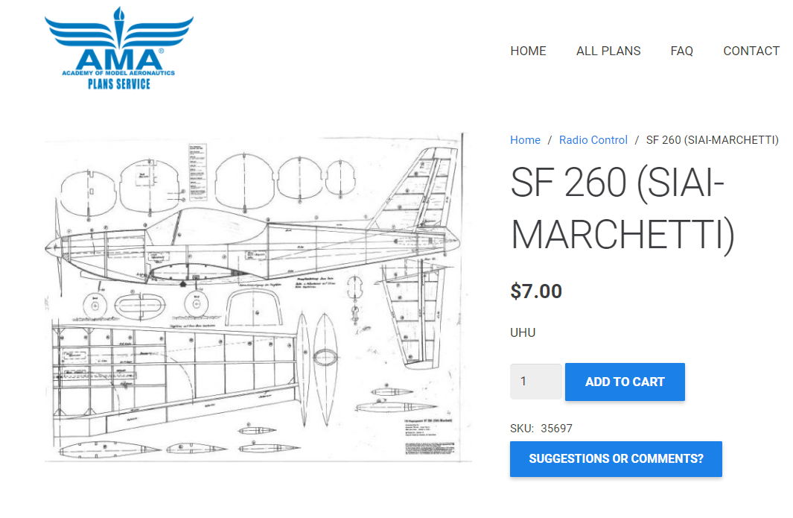Select CONTACT in the top navigation
The image size is (793, 518).
pos(751,51)
